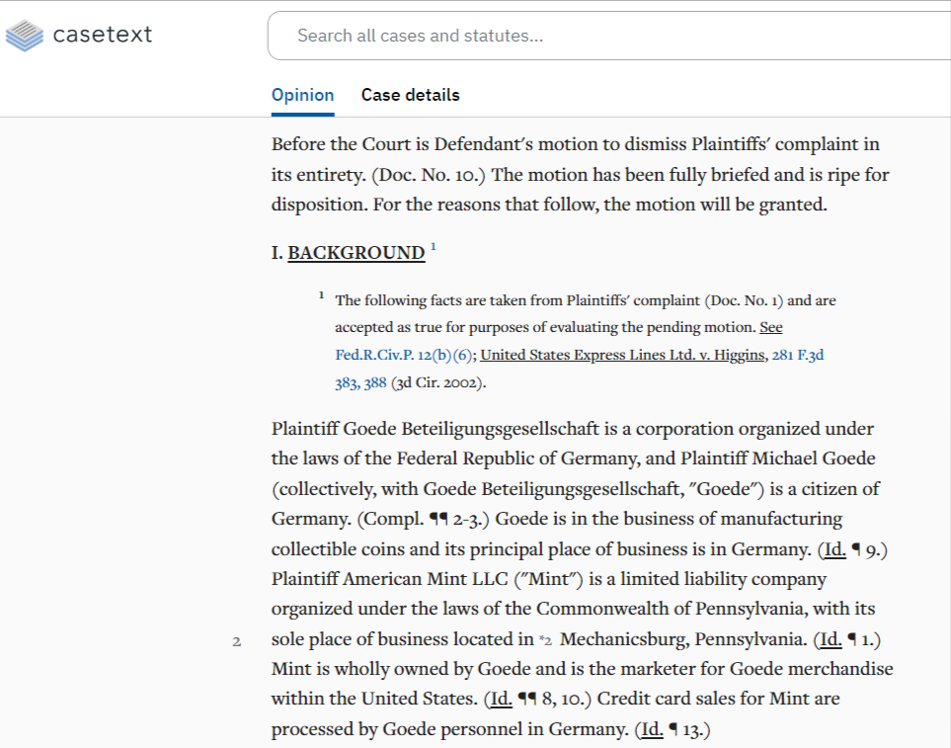Click the page 2 marker in left margin
Screen dimensions: 951x748
(x=237, y=642)
